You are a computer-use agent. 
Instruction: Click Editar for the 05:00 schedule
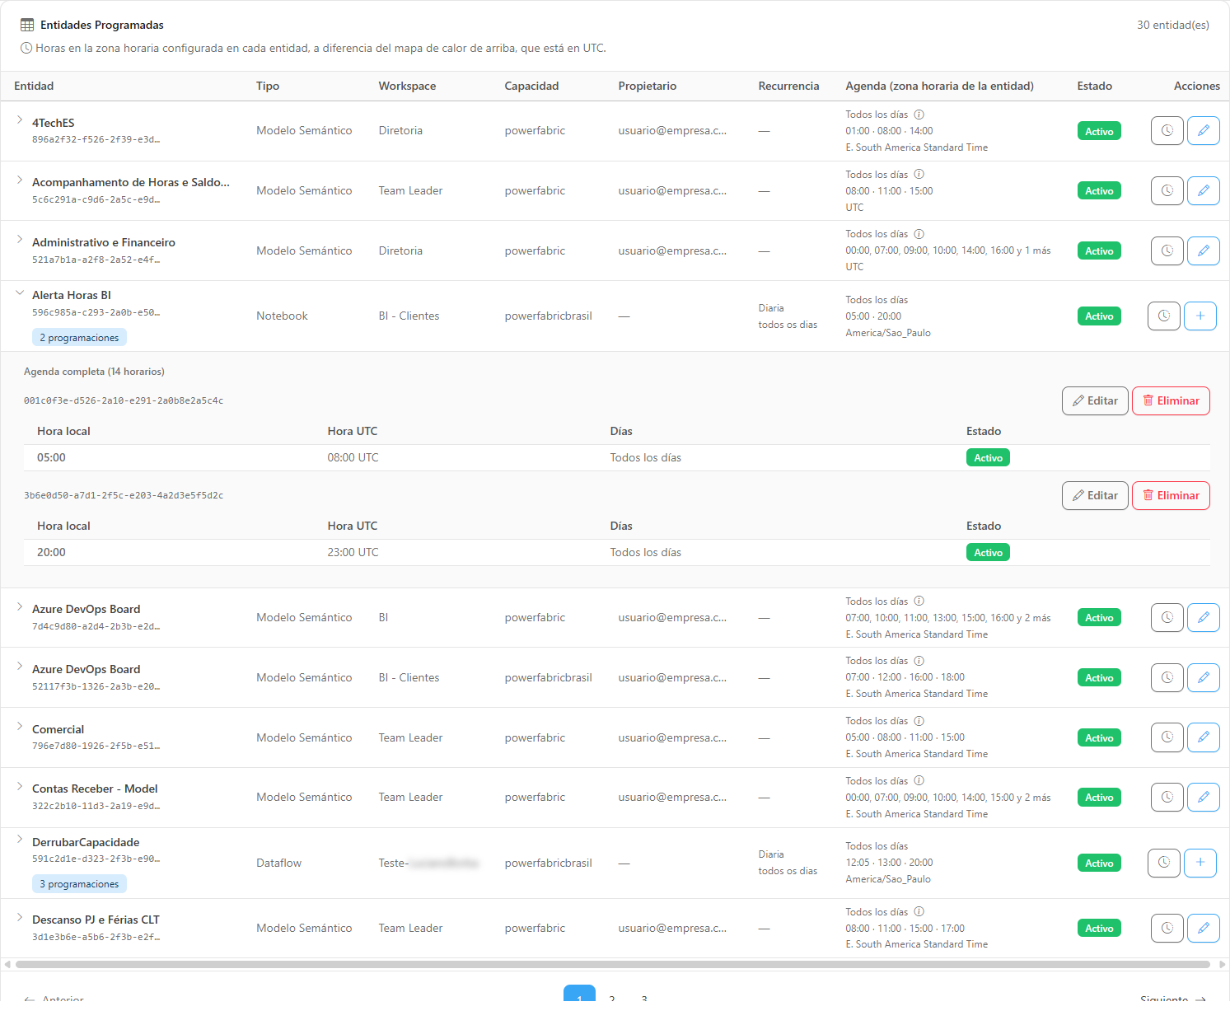[1095, 401]
